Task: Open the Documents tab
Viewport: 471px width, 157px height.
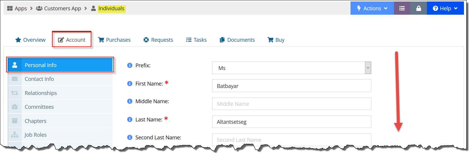Action: pos(237,40)
